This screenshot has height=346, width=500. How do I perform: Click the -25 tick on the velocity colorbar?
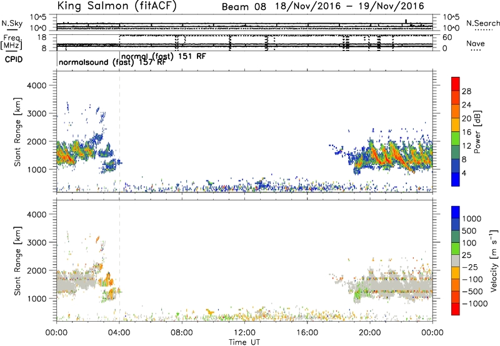point(470,267)
